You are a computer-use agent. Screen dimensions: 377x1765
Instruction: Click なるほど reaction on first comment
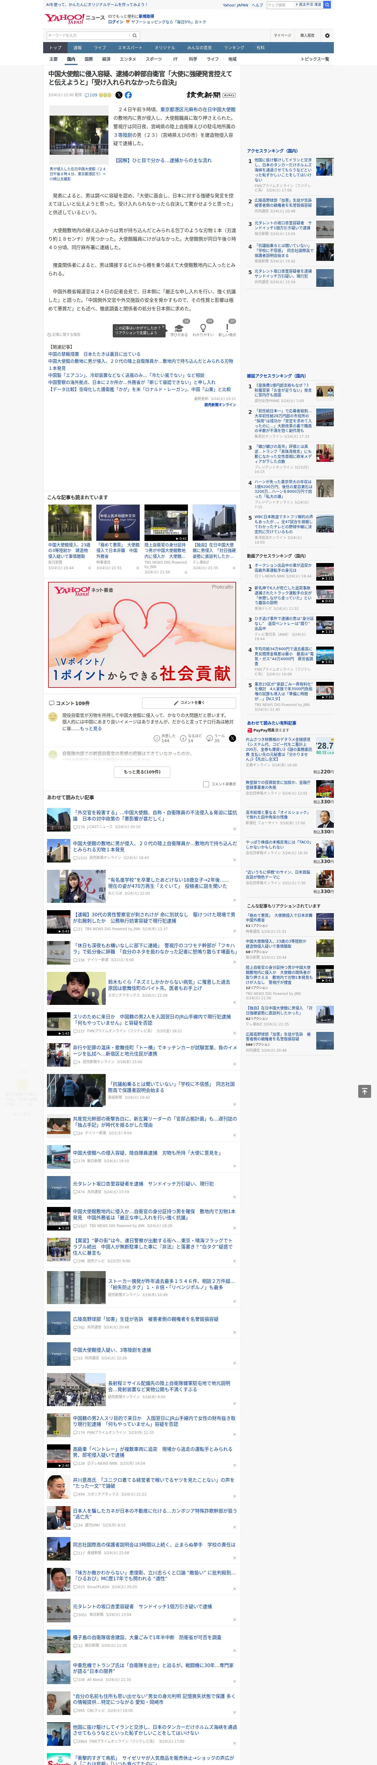[191, 738]
